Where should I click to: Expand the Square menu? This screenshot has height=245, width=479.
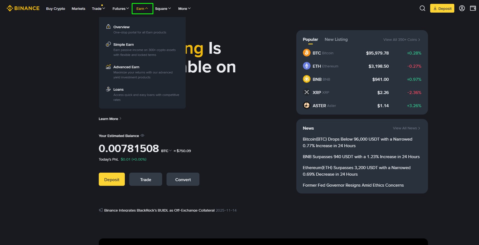tap(163, 8)
